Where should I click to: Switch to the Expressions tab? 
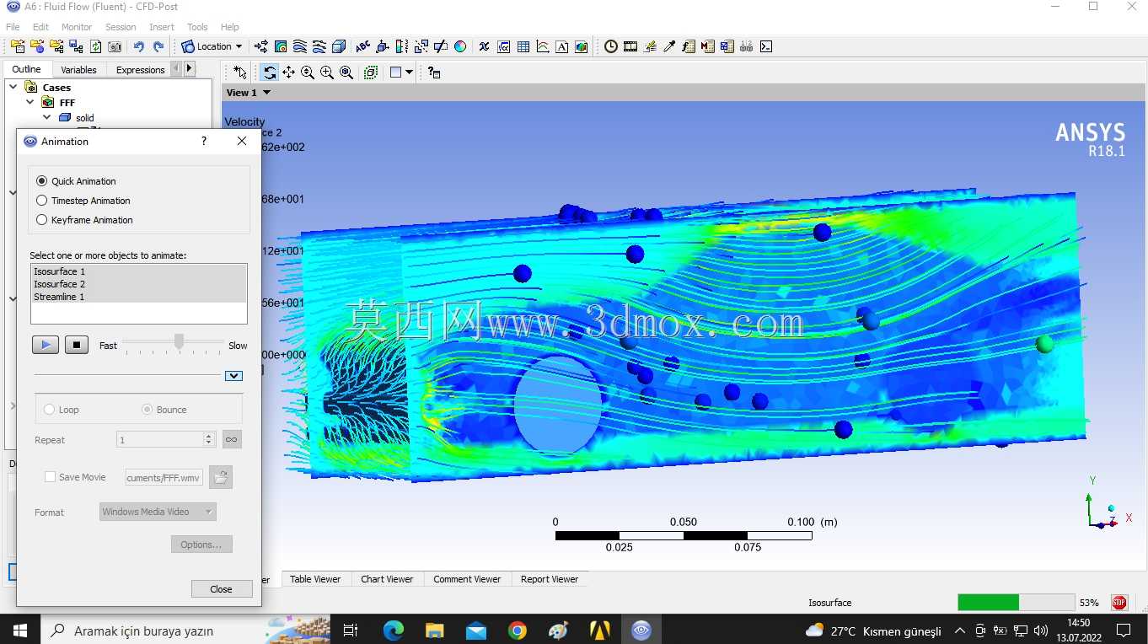(x=140, y=70)
